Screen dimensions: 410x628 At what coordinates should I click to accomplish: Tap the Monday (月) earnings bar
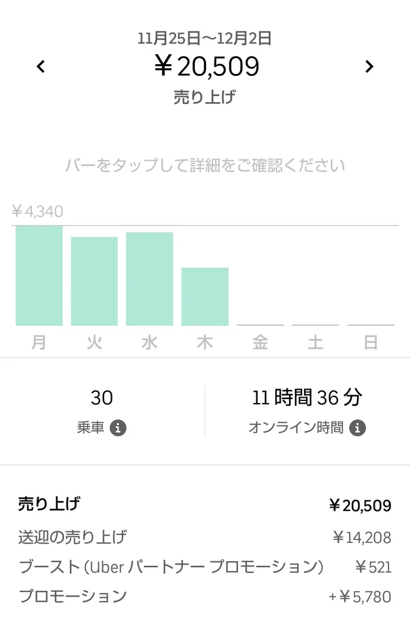point(39,275)
